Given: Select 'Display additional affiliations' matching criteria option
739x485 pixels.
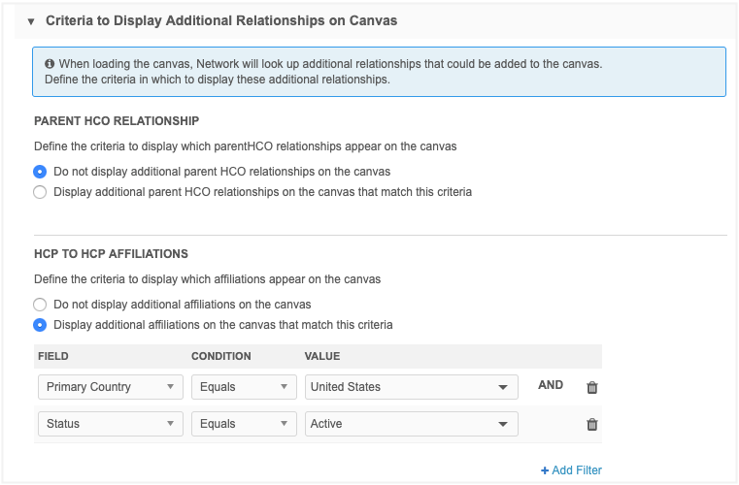Looking at the screenshot, I should point(40,325).
